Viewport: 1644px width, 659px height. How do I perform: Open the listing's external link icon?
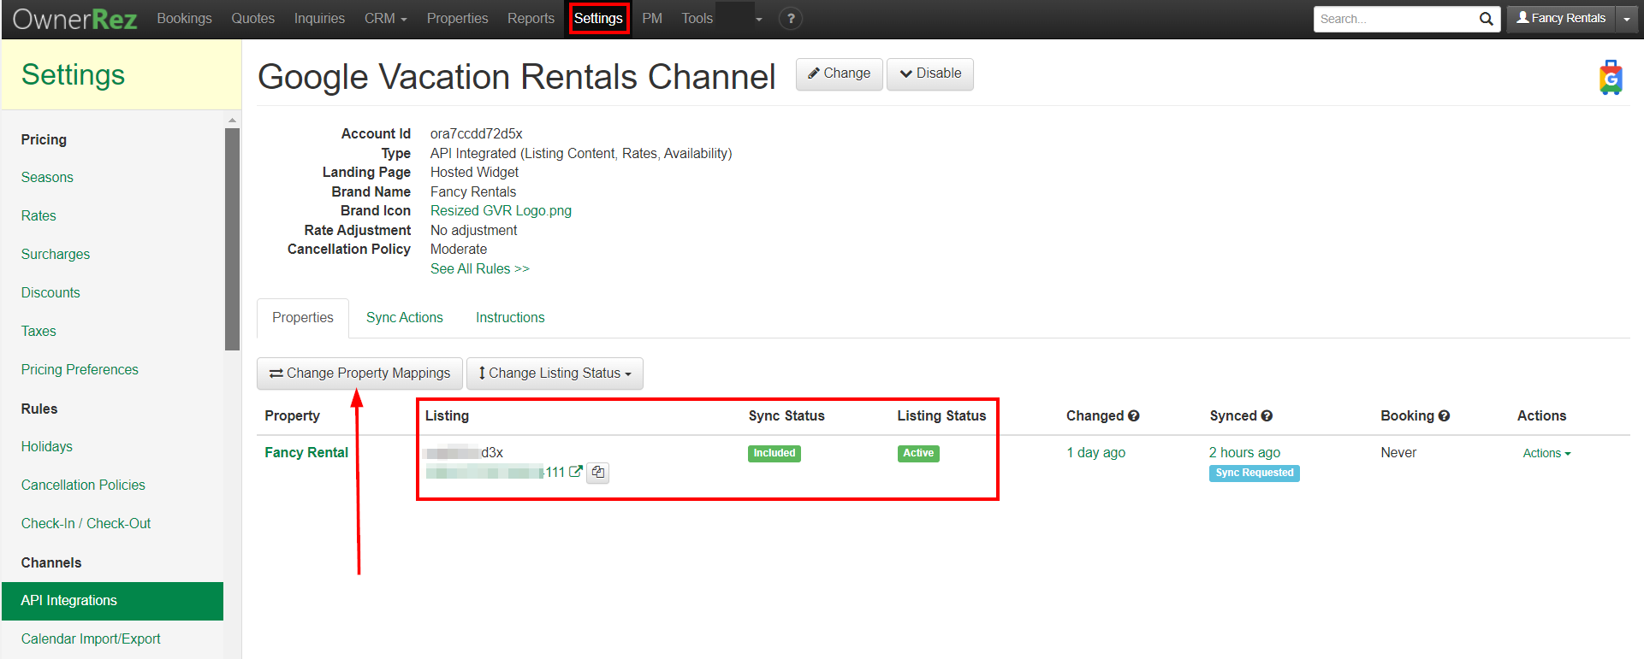tap(576, 472)
